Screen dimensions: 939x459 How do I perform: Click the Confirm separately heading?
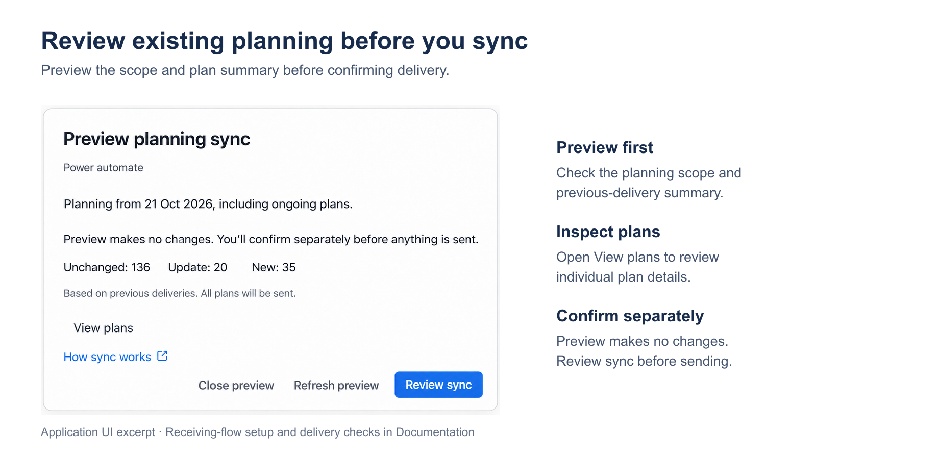pyautogui.click(x=630, y=316)
